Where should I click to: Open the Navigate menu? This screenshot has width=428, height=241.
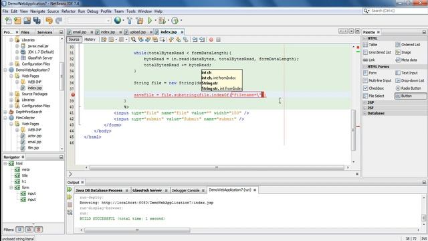[37, 11]
